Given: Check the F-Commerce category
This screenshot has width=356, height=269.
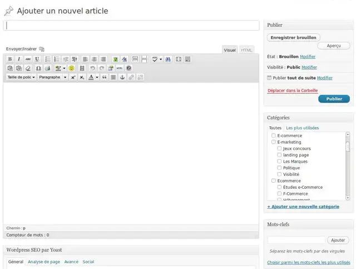Looking at the screenshot, I should click(279, 193).
